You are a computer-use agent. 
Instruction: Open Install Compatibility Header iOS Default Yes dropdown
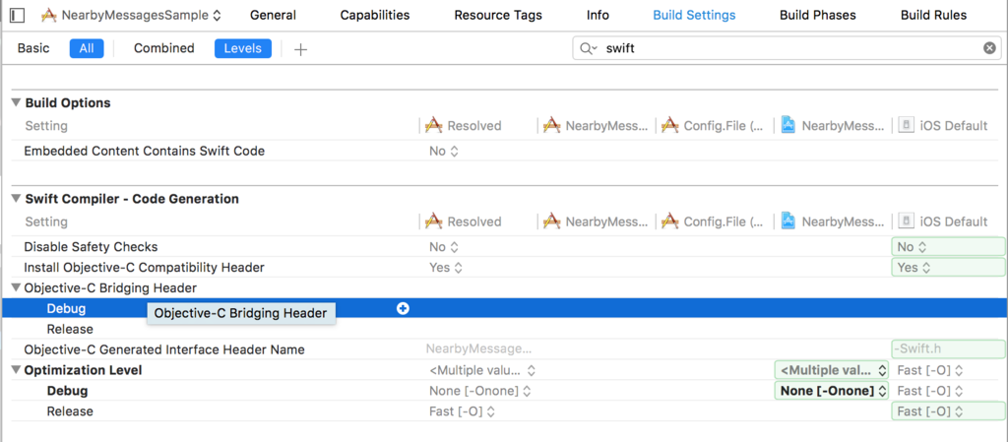point(948,267)
